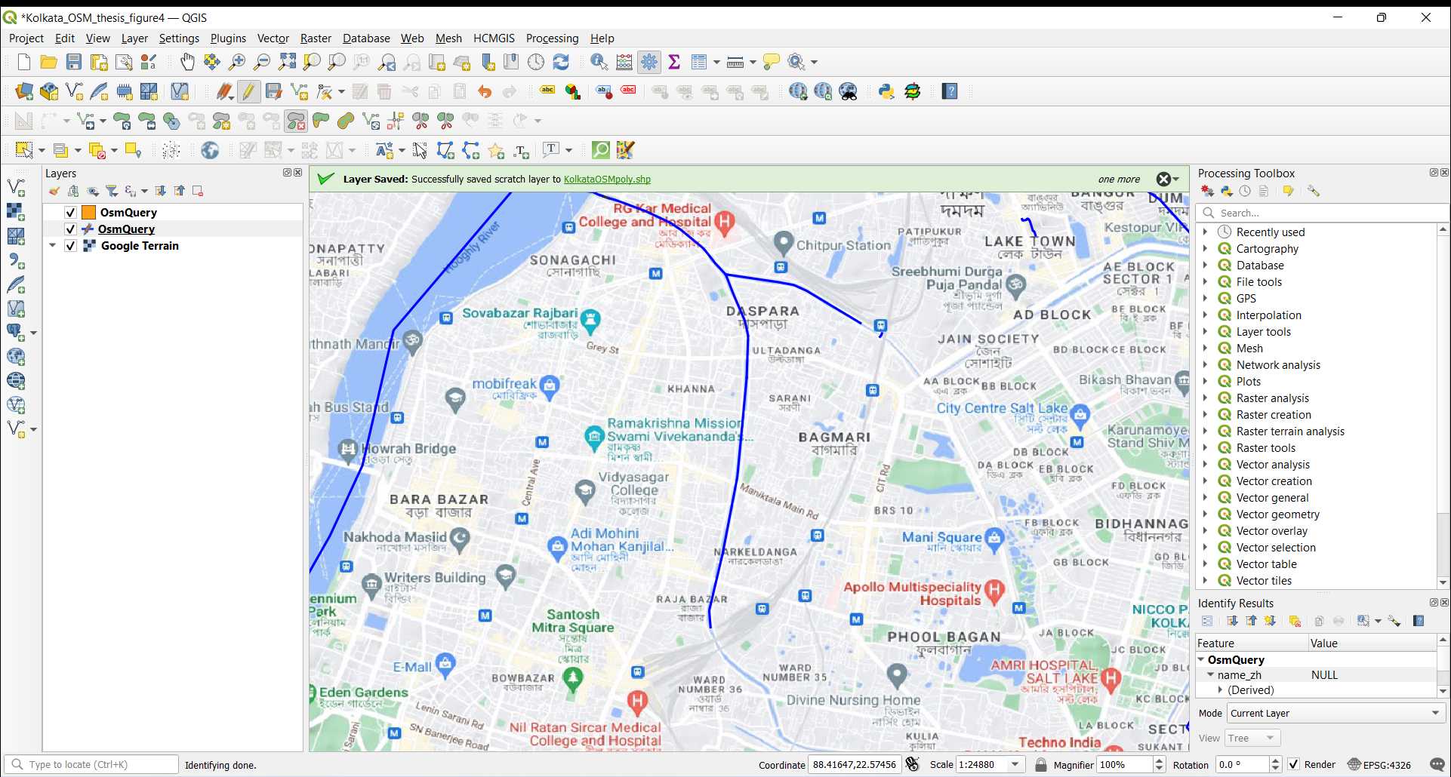Expand Raster analysis toolbox group

(x=1206, y=398)
